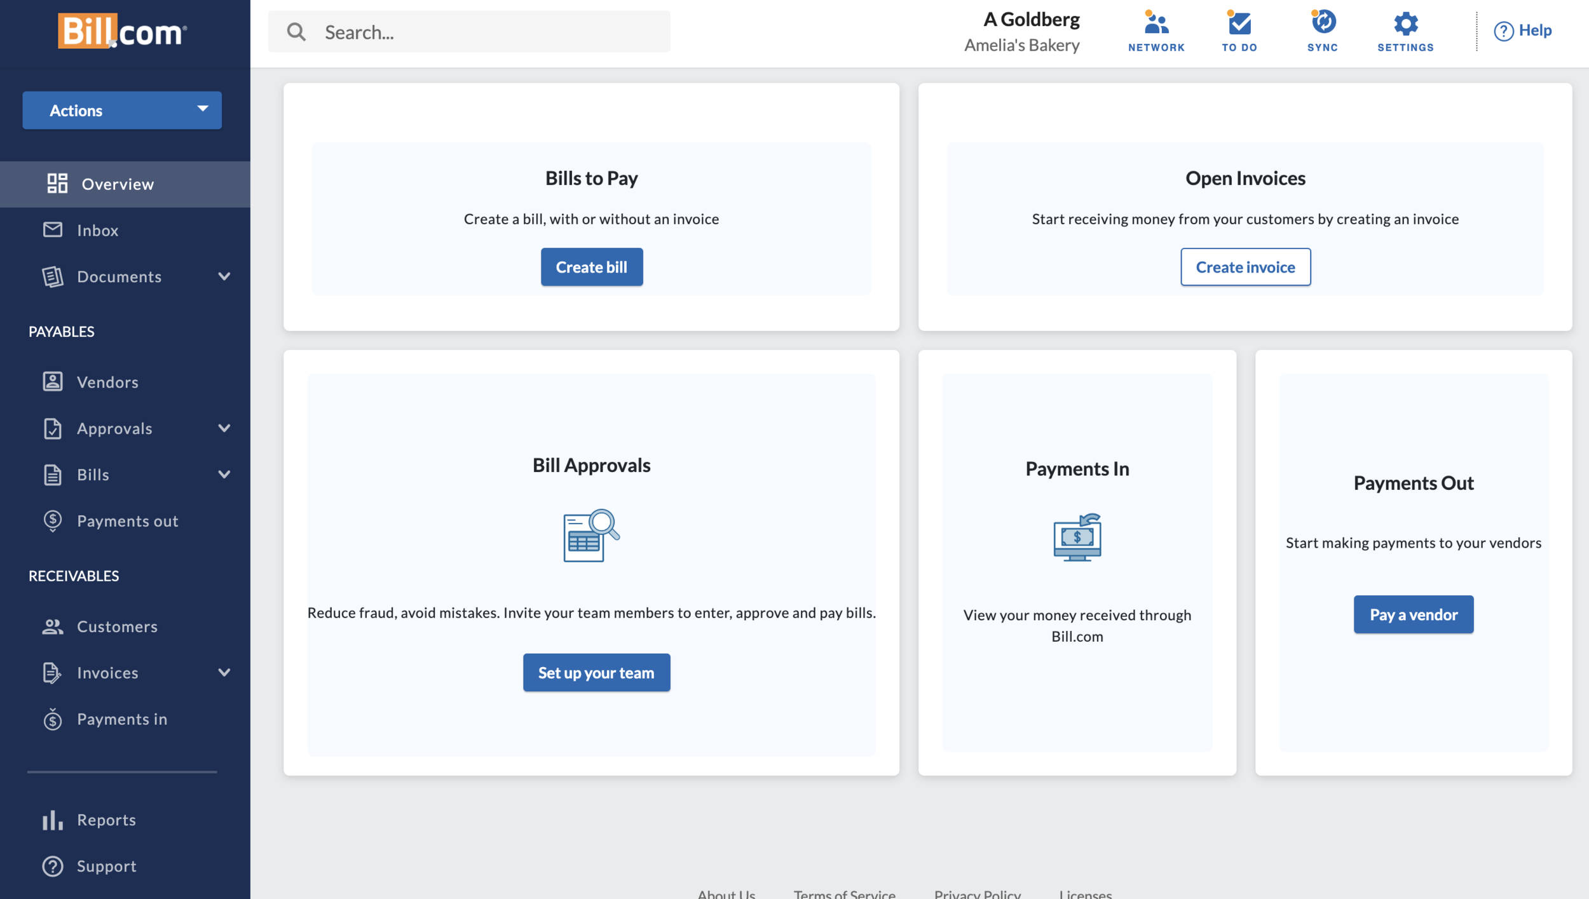Viewport: 1589px width, 899px height.
Task: Expand the Bills submenu chevron
Action: click(x=224, y=475)
